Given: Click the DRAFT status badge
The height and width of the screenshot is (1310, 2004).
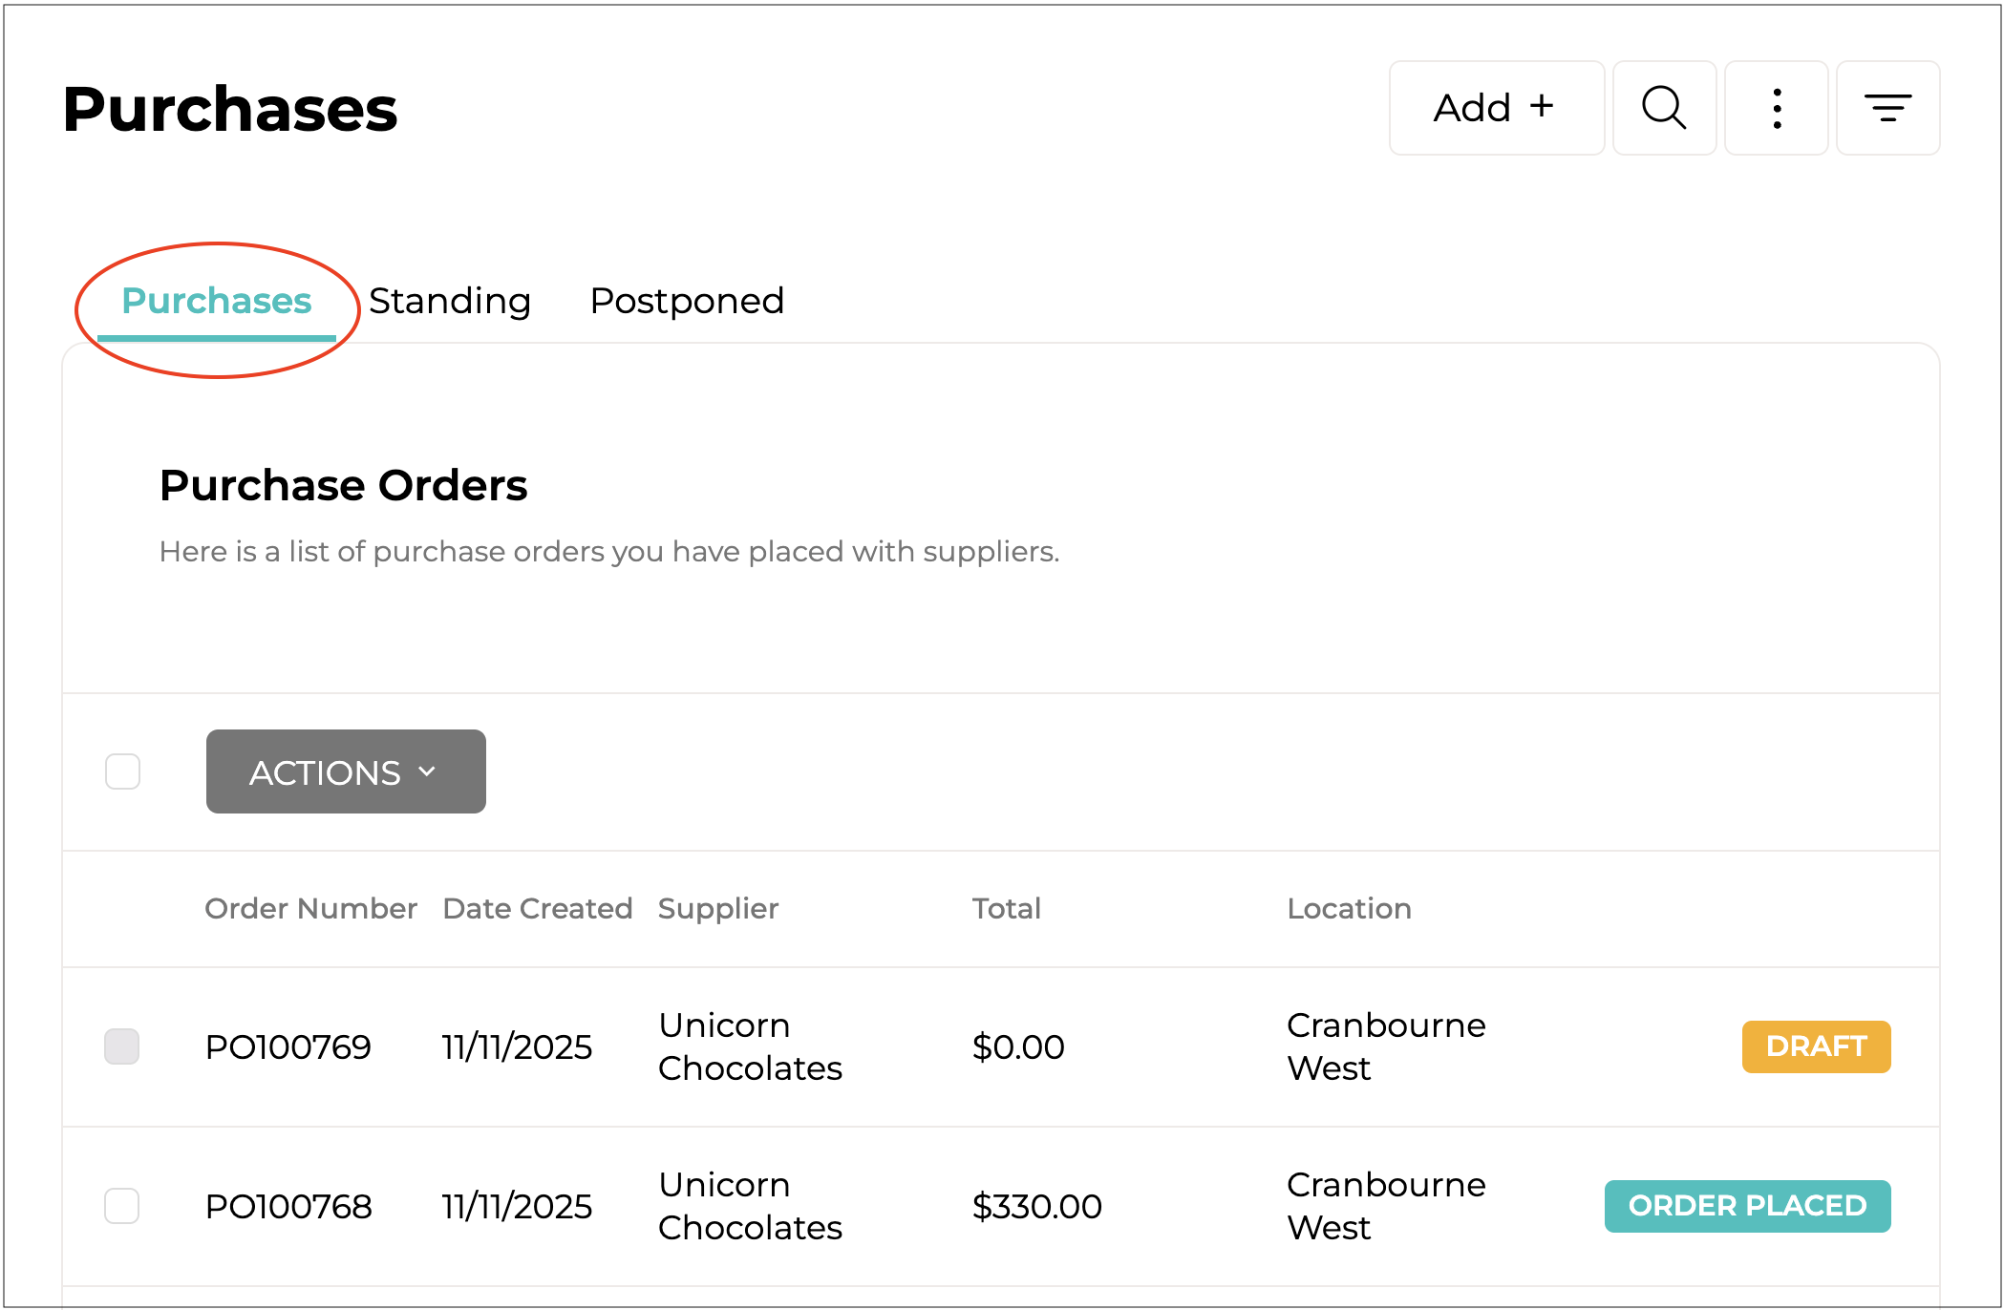Looking at the screenshot, I should tap(1816, 1046).
